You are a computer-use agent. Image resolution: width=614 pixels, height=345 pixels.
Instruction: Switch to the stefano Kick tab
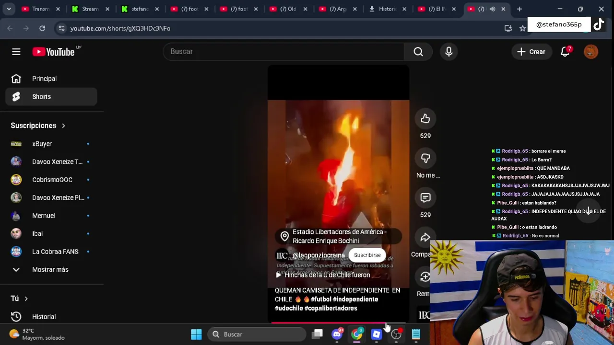(140, 9)
